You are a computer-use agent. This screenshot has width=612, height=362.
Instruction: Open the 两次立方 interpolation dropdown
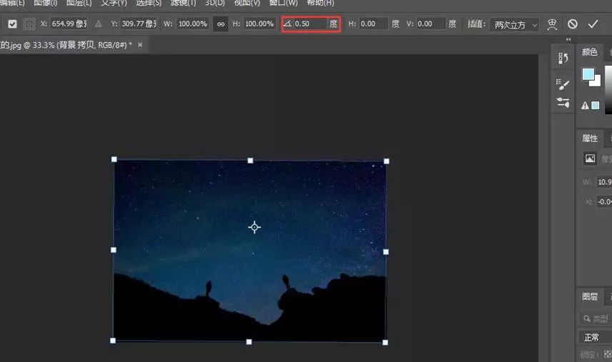click(515, 24)
